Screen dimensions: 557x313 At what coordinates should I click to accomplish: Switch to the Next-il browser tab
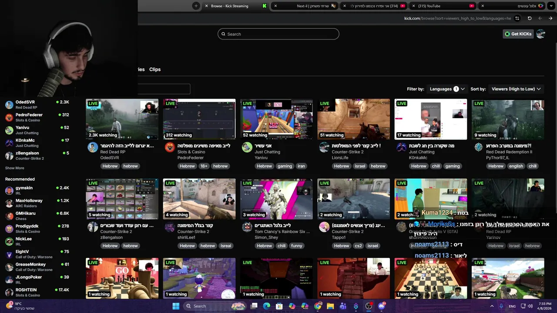304,6
